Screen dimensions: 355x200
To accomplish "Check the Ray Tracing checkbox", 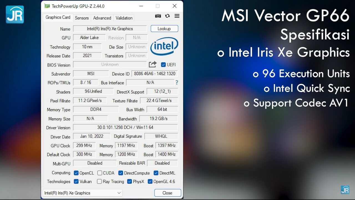I will pyautogui.click(x=99, y=182).
